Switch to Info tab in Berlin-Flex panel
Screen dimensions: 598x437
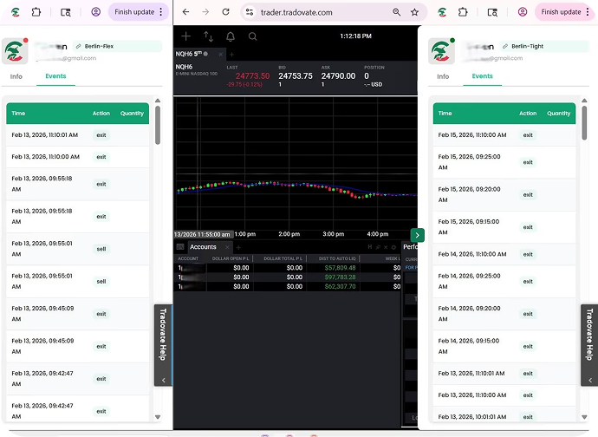16,76
